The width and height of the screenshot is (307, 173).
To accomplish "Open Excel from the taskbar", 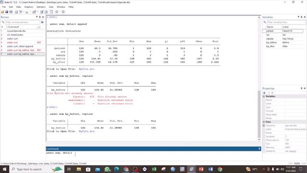I will pyautogui.click(x=154, y=169).
